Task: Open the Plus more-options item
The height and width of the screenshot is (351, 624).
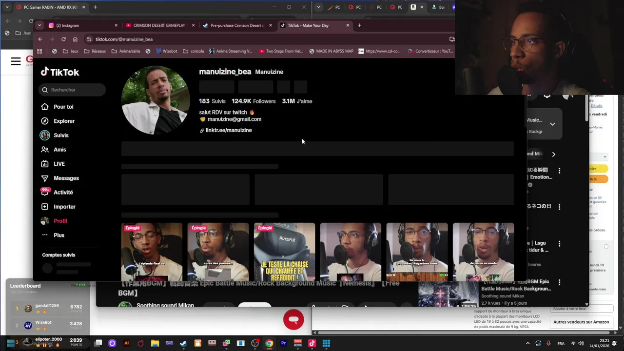Action: click(53, 235)
